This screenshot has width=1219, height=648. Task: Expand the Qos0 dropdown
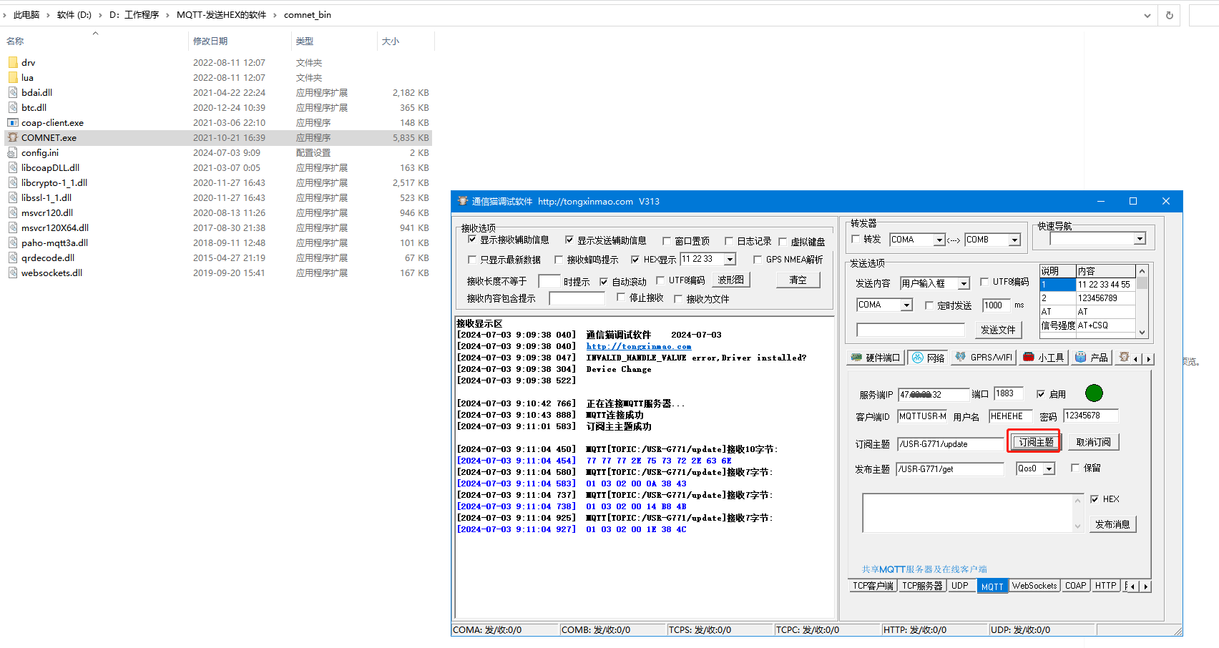tap(1049, 469)
